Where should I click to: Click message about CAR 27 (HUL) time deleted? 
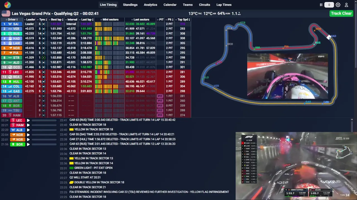(x=122, y=139)
